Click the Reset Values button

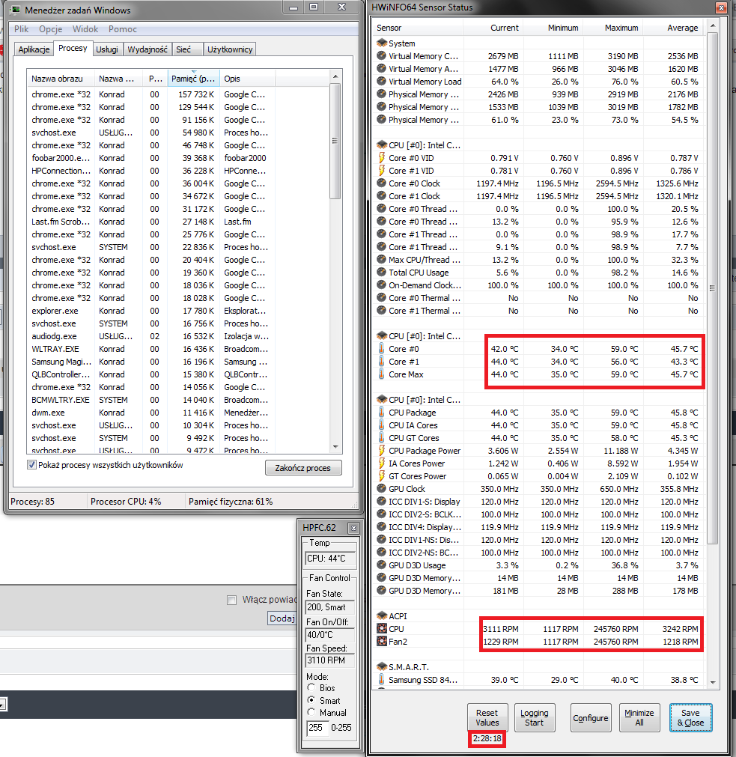tap(487, 717)
